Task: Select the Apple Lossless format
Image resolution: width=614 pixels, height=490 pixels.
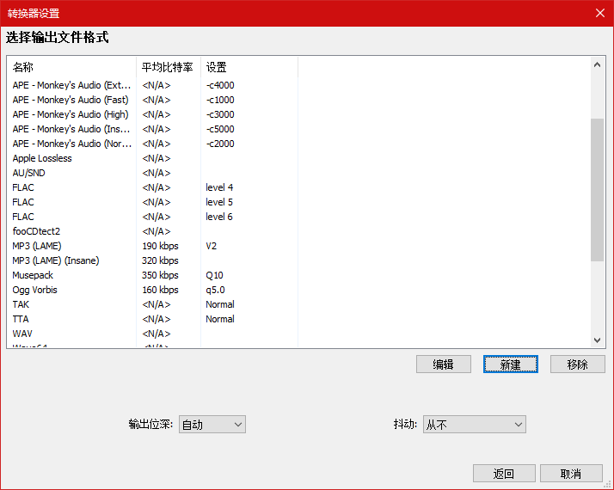Action: coord(42,158)
